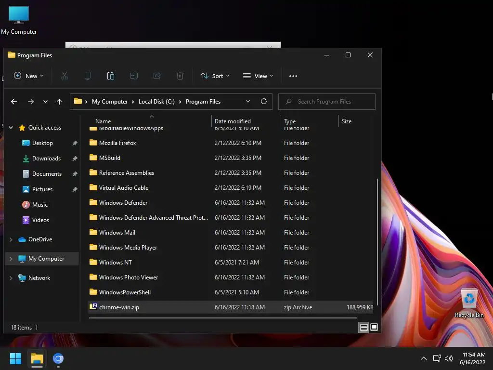Click the Search Program Files box
493x370 pixels.
pos(327,102)
